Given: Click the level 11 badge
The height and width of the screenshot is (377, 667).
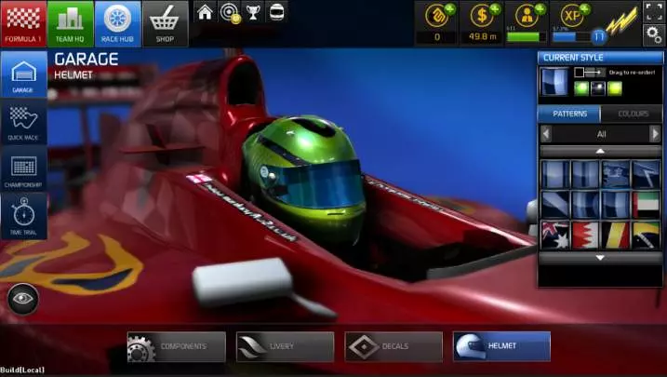Looking at the screenshot, I should coord(598,37).
